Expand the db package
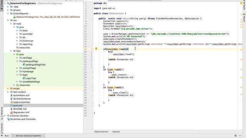Image resolution: width=246 pixels, height=138 pixels. [17, 38]
